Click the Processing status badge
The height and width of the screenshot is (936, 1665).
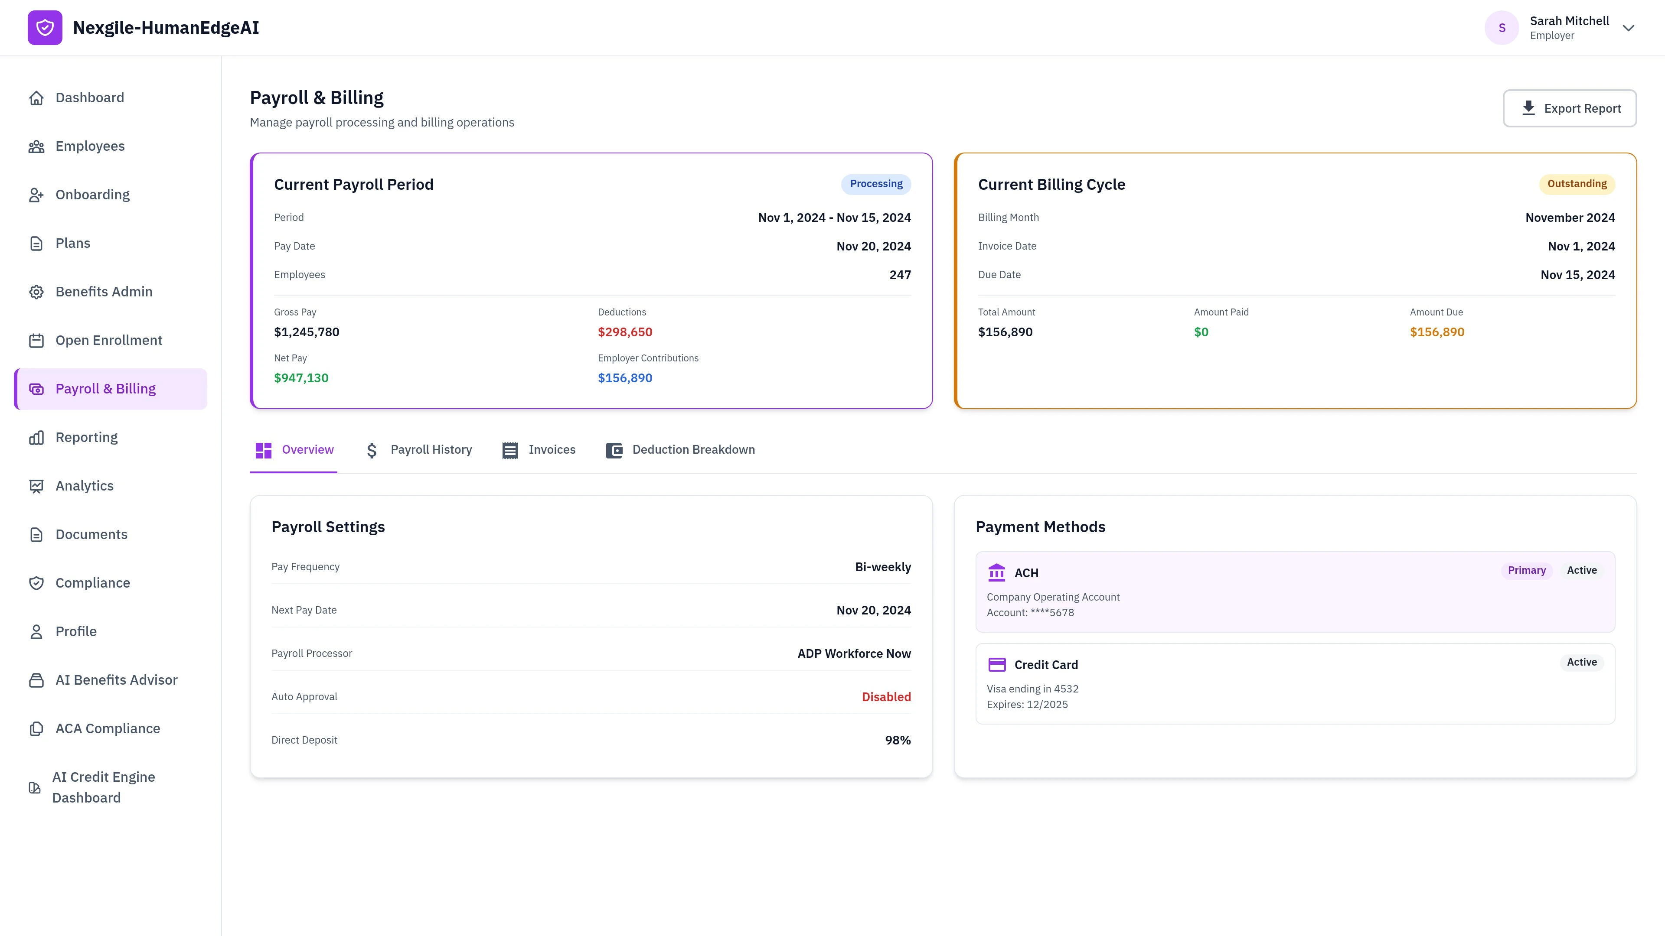876,183
